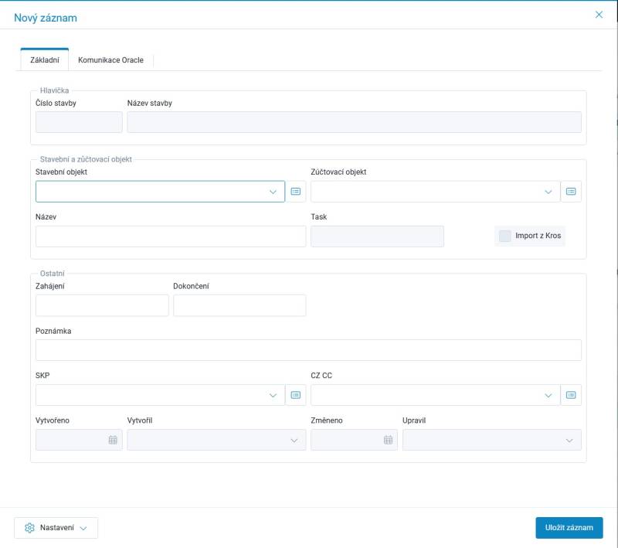Expand the CZ CC dropdown
This screenshot has height=548, width=618.
pyautogui.click(x=548, y=396)
